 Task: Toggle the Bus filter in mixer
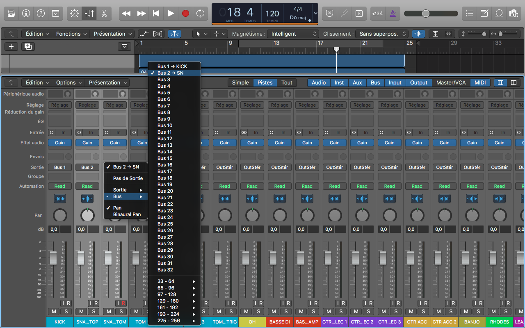[x=375, y=82]
